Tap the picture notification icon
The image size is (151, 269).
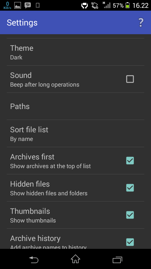17,5
